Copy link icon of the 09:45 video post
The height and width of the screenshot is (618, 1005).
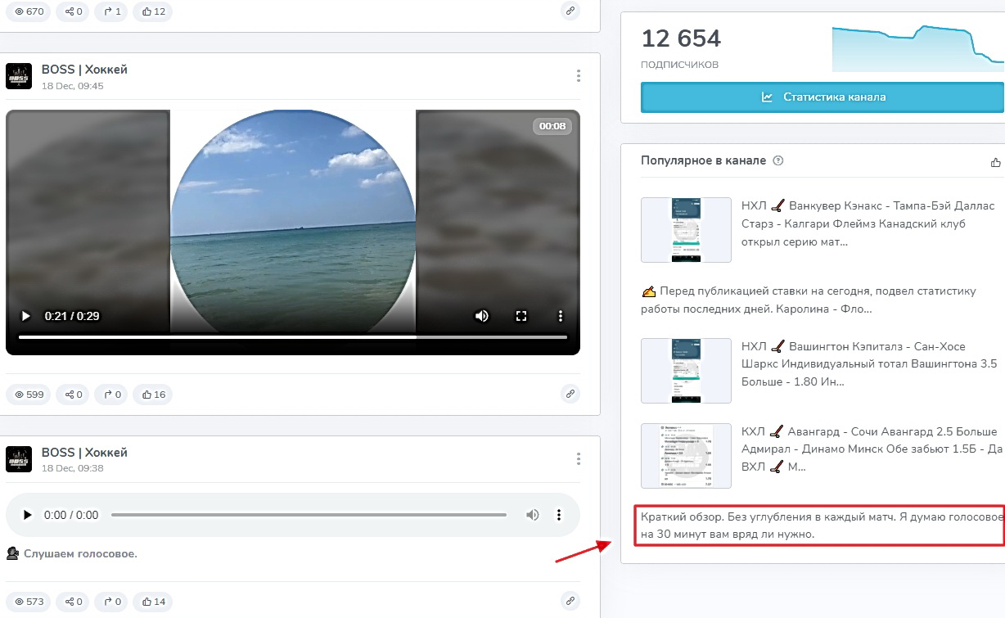tap(570, 394)
